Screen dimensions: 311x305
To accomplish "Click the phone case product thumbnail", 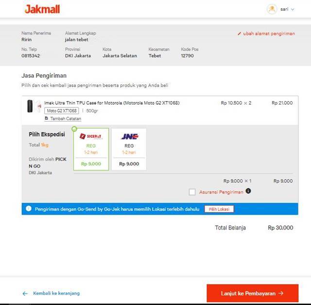I will click(x=34, y=106).
